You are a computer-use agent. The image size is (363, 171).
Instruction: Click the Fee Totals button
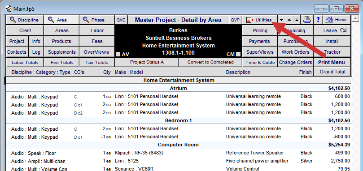tap(61, 62)
